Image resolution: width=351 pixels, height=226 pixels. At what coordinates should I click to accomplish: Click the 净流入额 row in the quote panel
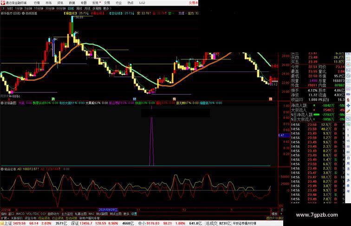tap(318, 105)
